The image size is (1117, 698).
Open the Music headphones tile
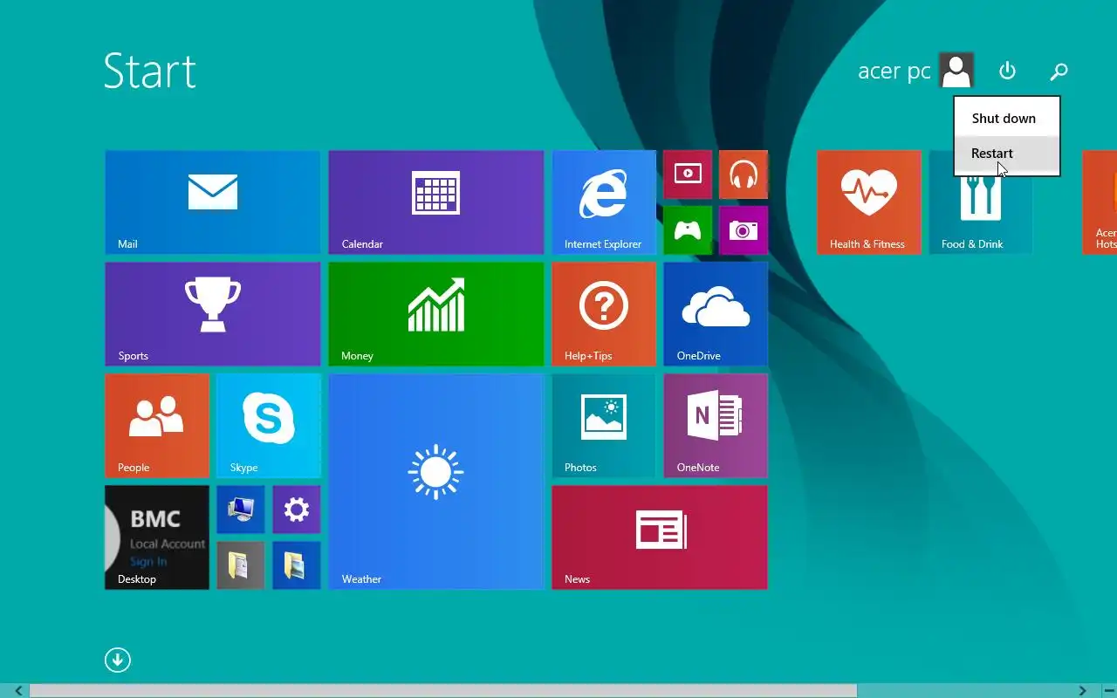[x=744, y=174]
